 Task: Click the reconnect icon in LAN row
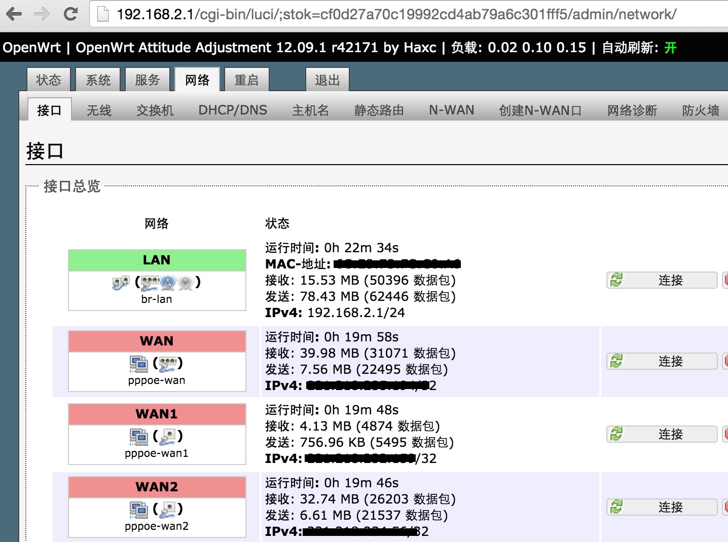616,280
